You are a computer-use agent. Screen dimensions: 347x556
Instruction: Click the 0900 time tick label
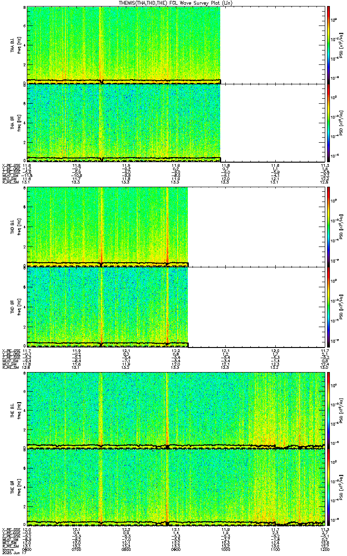pyautogui.click(x=176, y=550)
